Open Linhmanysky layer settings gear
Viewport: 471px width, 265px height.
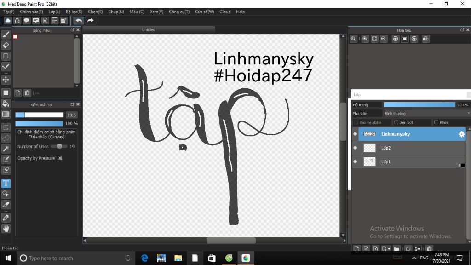point(461,134)
